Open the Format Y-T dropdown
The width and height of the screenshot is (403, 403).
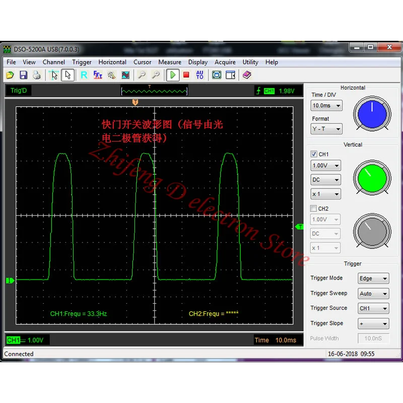[x=326, y=129]
